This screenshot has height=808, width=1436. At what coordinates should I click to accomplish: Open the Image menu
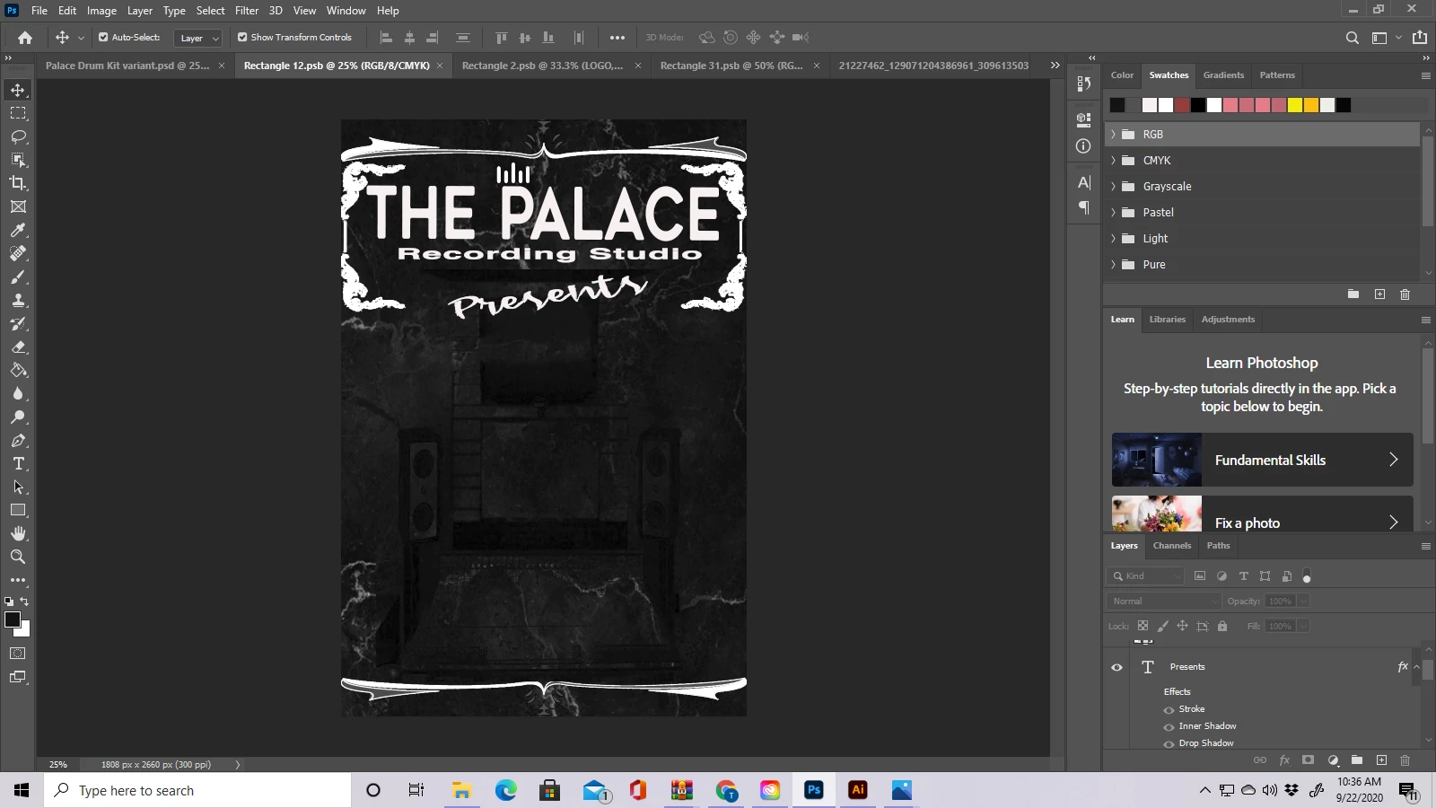pos(101,11)
